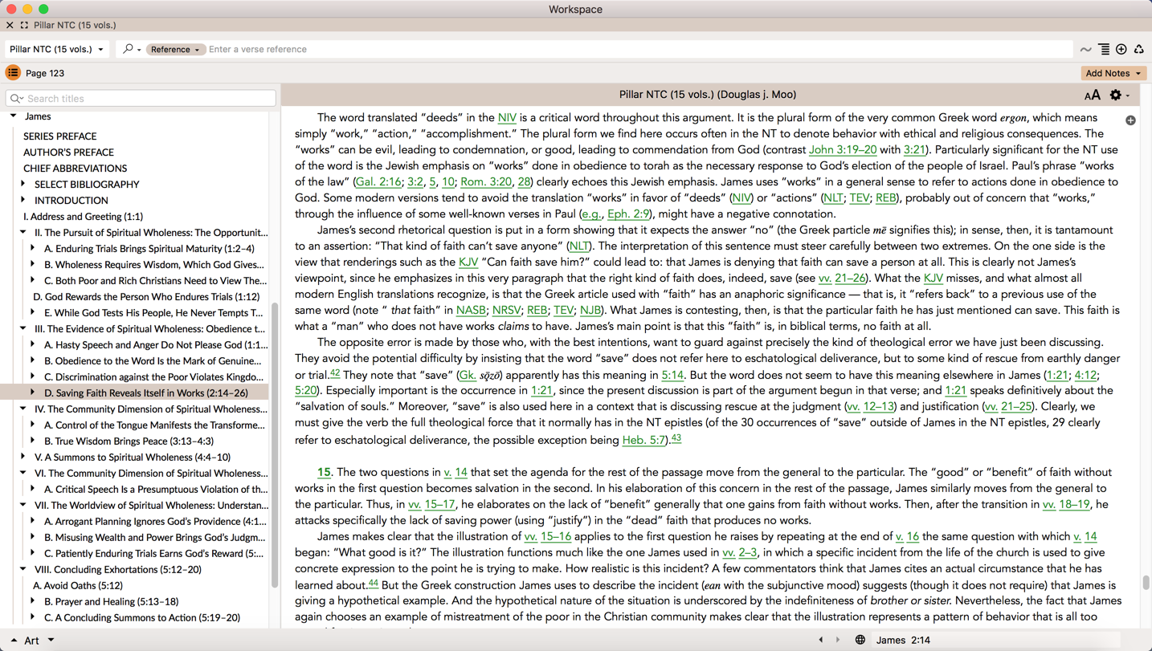
Task: Open footnote 42
Action: pyautogui.click(x=335, y=373)
